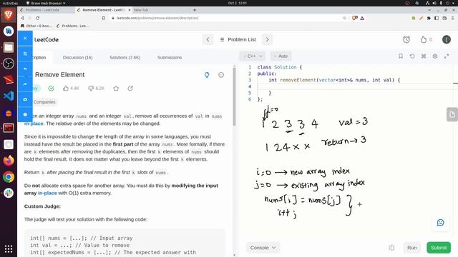The image size is (458, 257).
Task: Run the code
Action: [412, 248]
